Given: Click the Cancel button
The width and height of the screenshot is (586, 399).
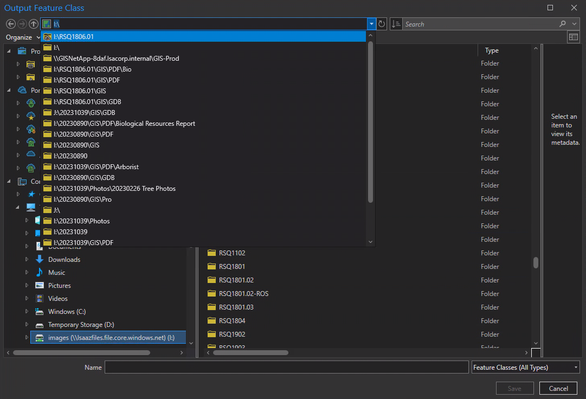Looking at the screenshot, I should [x=558, y=388].
